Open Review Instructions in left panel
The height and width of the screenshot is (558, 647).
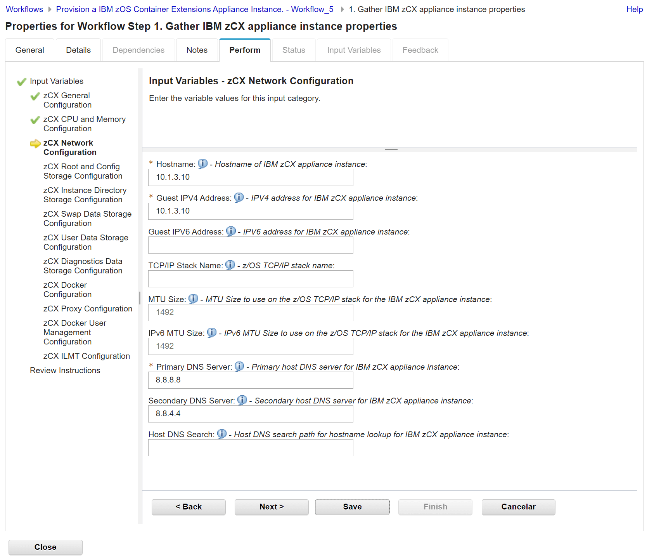point(65,370)
